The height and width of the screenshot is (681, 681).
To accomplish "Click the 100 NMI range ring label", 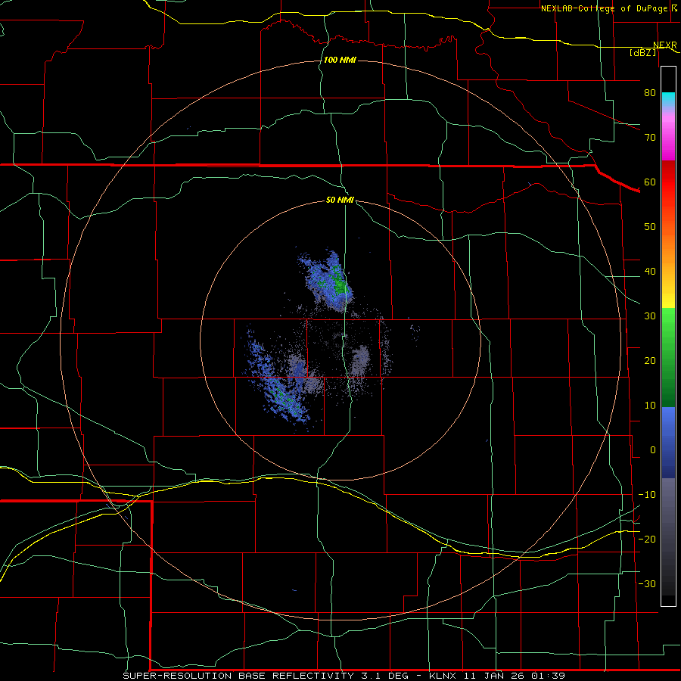I will click(340, 60).
